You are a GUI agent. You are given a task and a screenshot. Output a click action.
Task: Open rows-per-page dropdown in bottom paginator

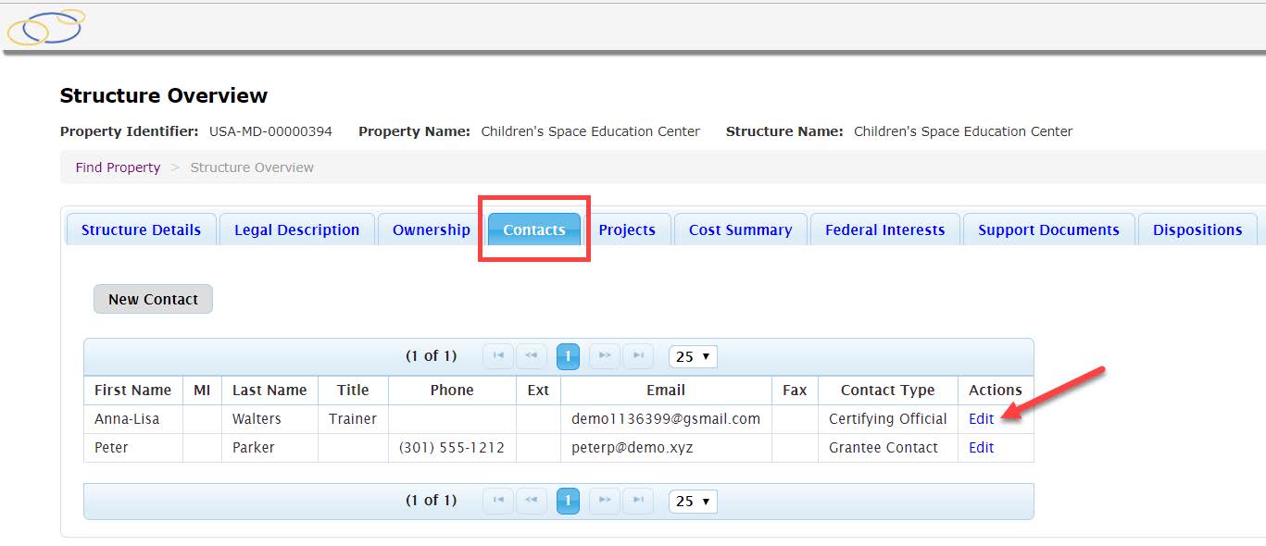coord(693,501)
